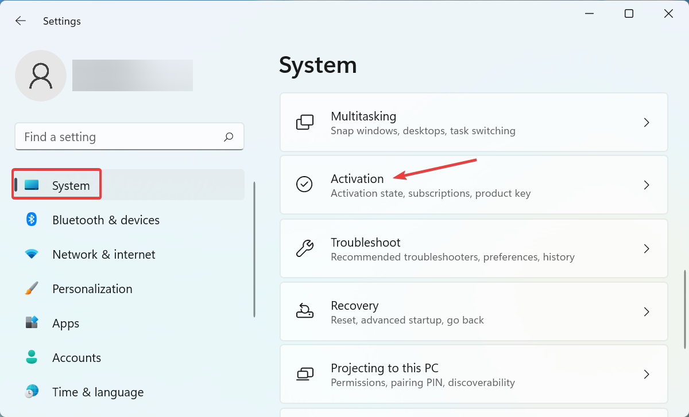This screenshot has width=689, height=417.
Task: Click 'Recommended troubleshooters, preferences, history' text
Action: pyautogui.click(x=452, y=257)
